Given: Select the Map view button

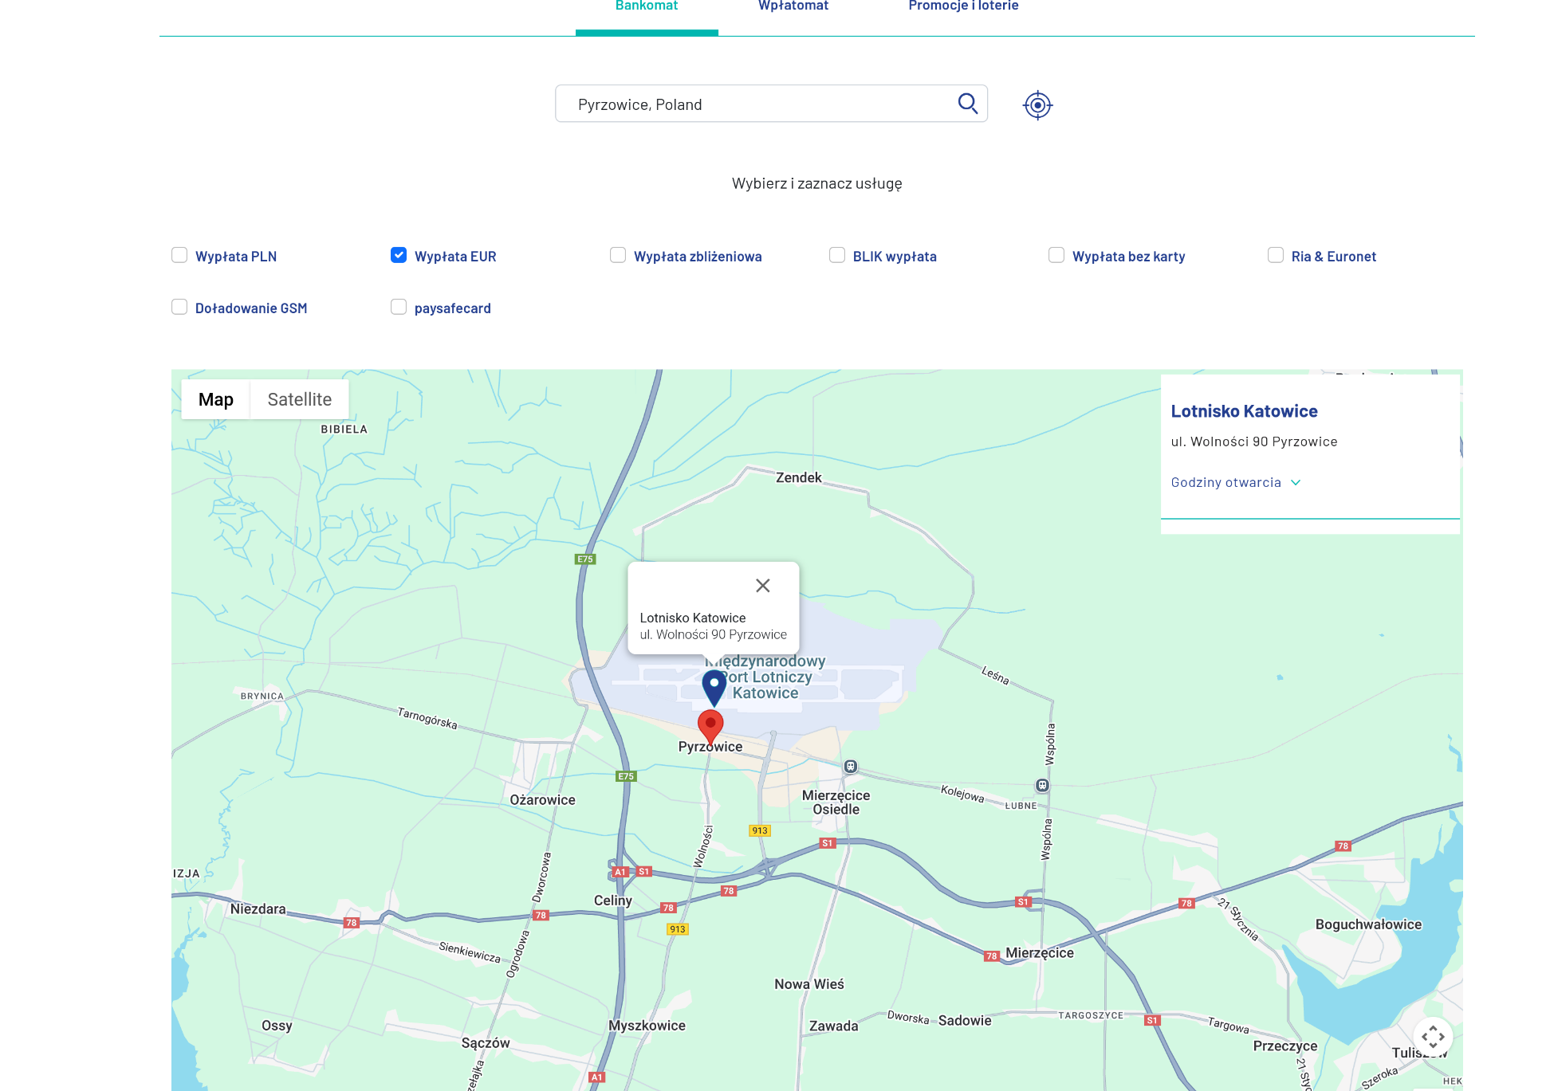Looking at the screenshot, I should click(215, 399).
